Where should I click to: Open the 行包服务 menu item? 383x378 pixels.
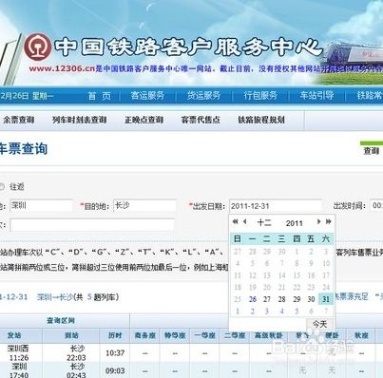[260, 96]
